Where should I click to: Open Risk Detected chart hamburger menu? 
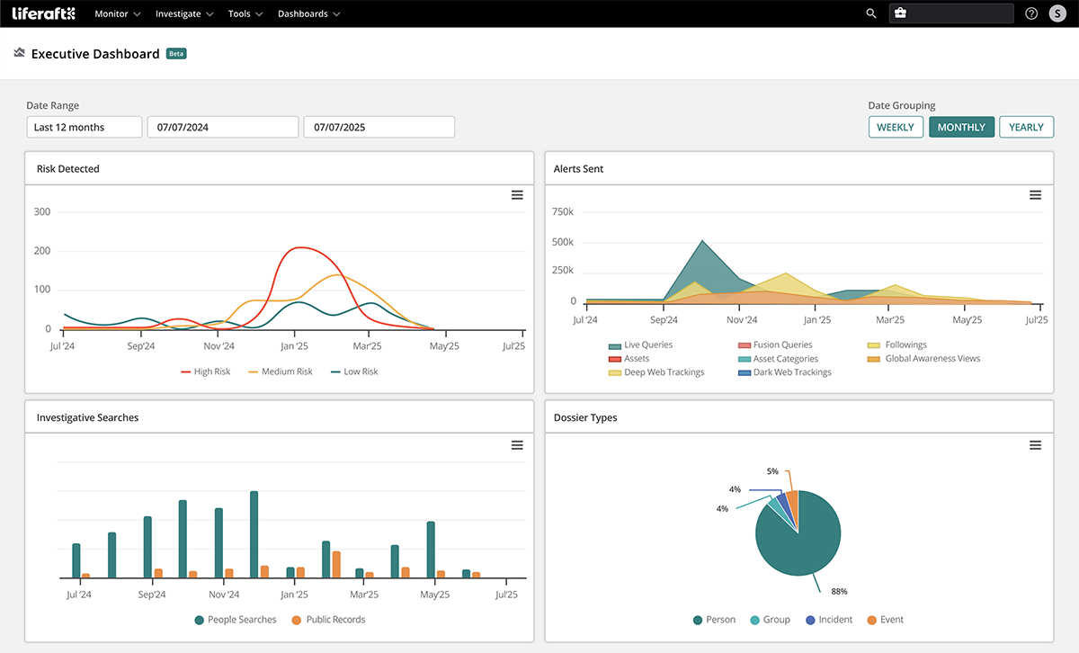pyautogui.click(x=517, y=195)
